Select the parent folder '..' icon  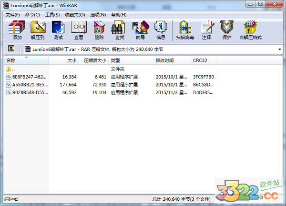pos(9,69)
